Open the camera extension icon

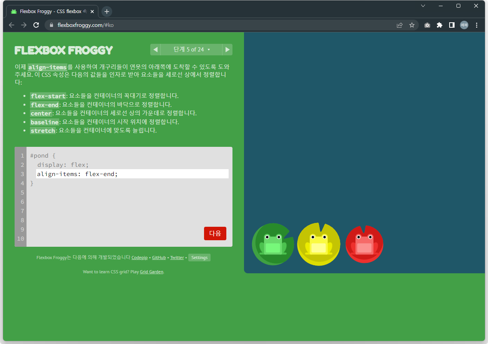[427, 25]
